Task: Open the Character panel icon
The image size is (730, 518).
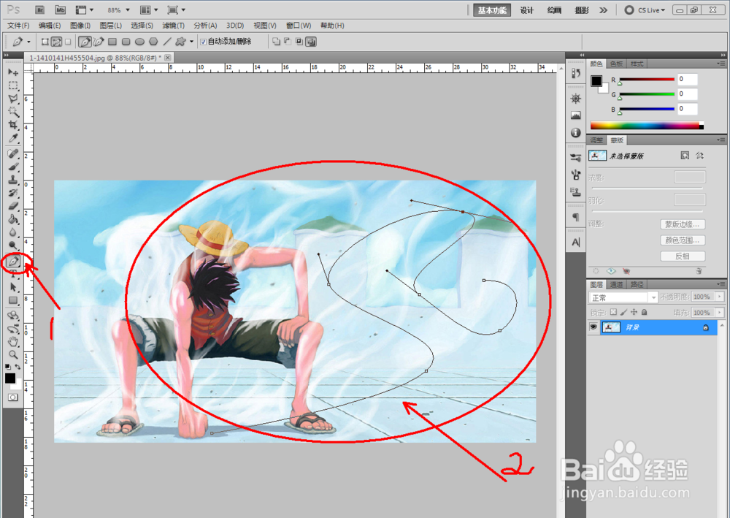Action: 576,243
